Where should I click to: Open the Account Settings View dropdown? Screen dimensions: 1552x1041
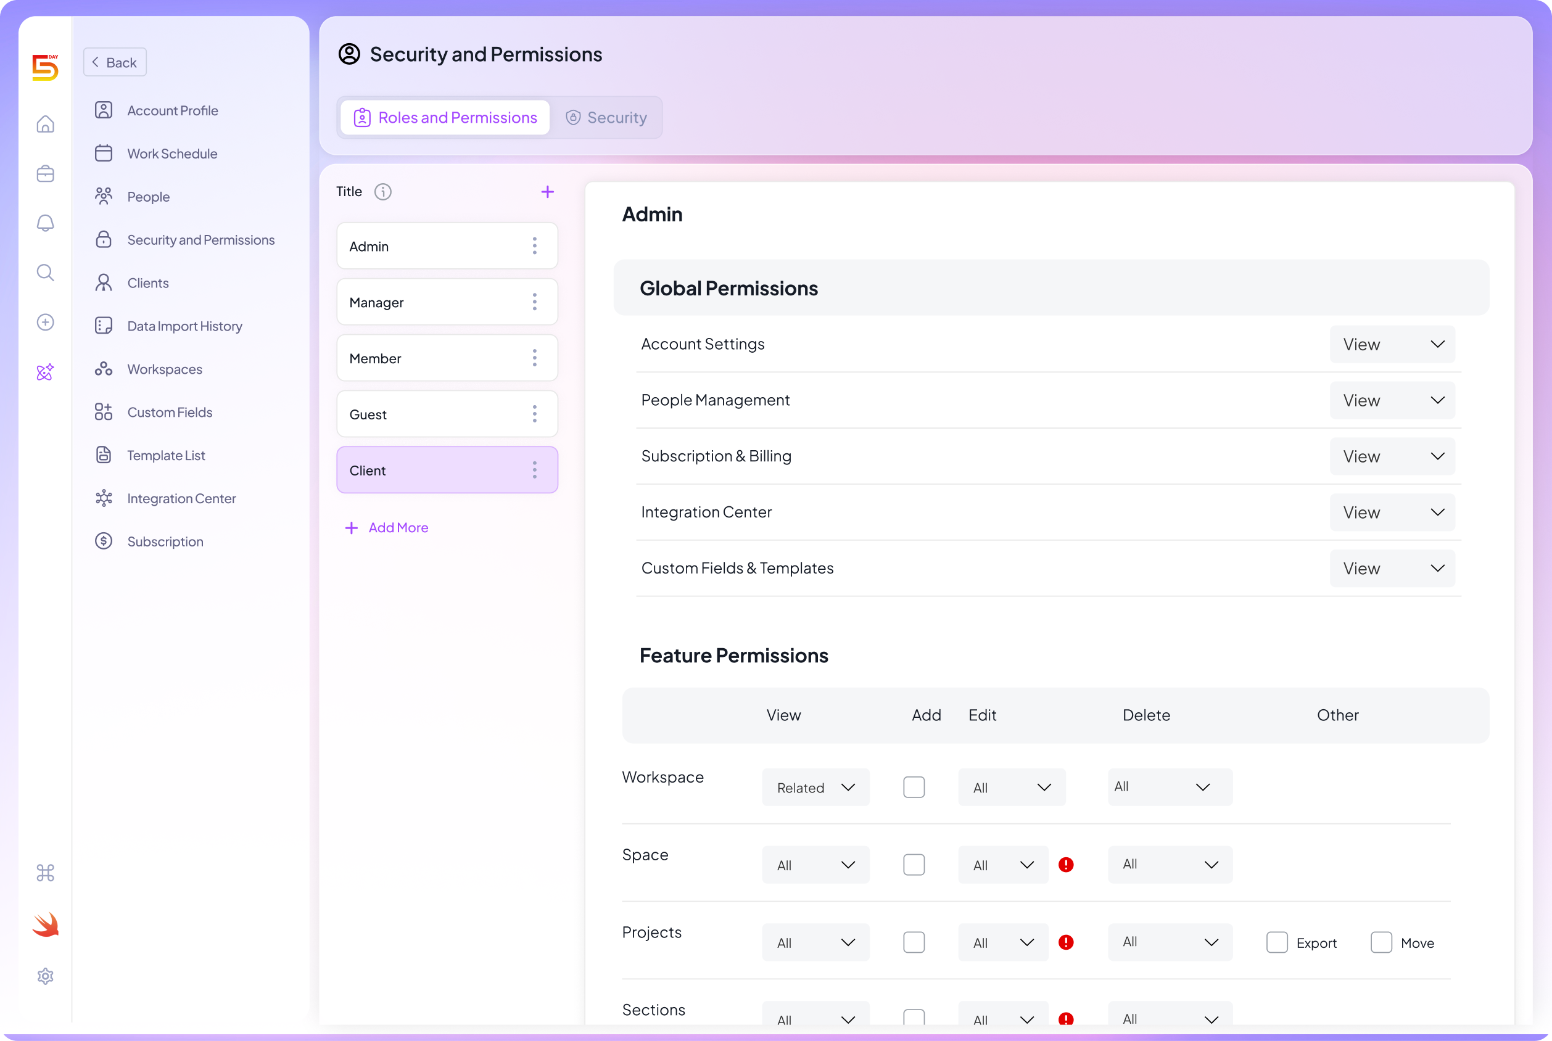click(1392, 344)
